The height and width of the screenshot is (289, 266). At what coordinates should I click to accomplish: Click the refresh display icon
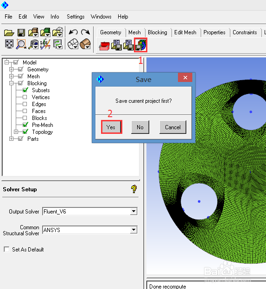click(x=58, y=44)
